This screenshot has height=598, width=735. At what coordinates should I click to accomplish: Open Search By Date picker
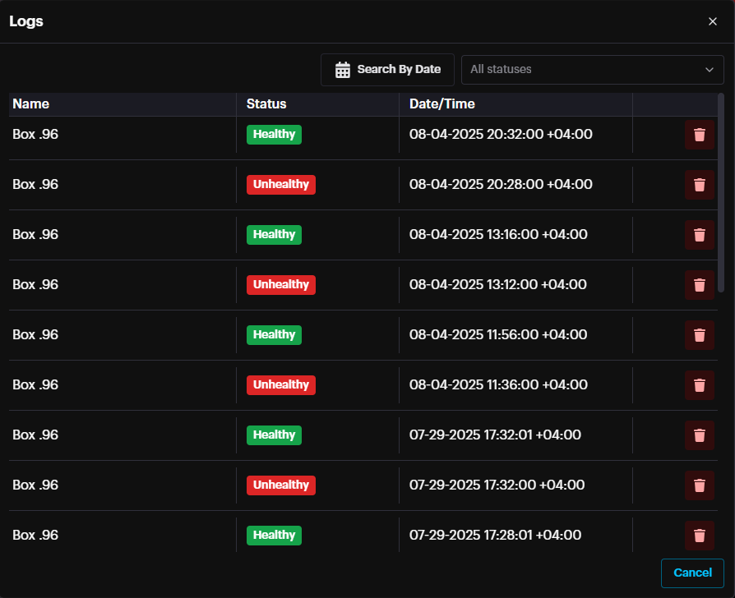click(387, 70)
